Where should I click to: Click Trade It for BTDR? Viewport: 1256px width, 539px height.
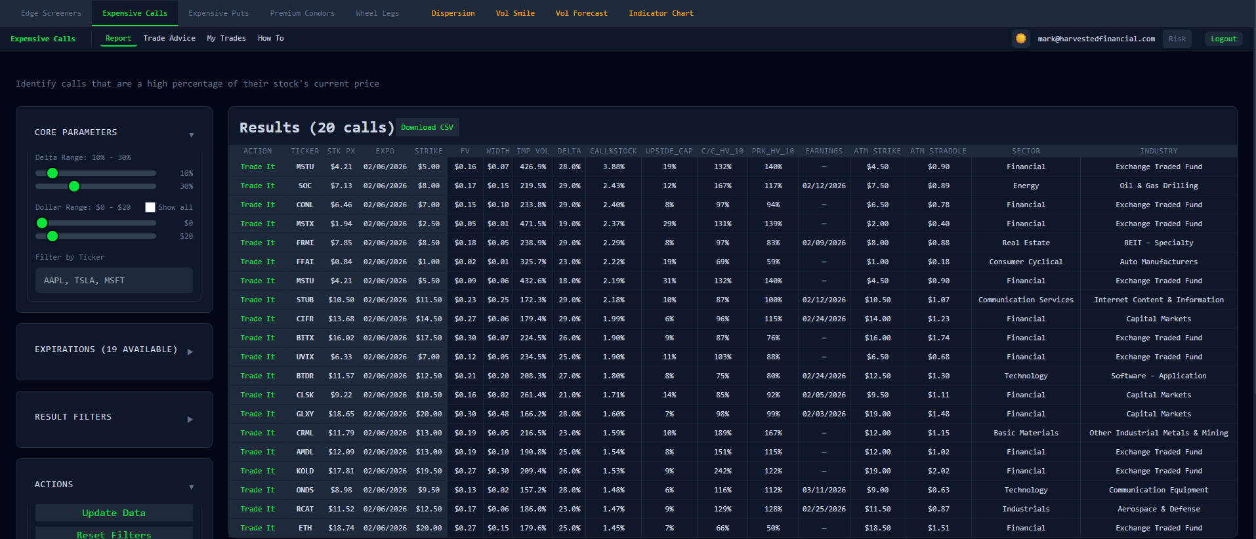tap(258, 376)
